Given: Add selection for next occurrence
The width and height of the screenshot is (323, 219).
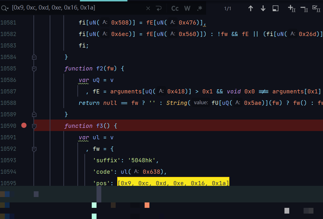Looking at the screenshot, I should [x=291, y=8].
